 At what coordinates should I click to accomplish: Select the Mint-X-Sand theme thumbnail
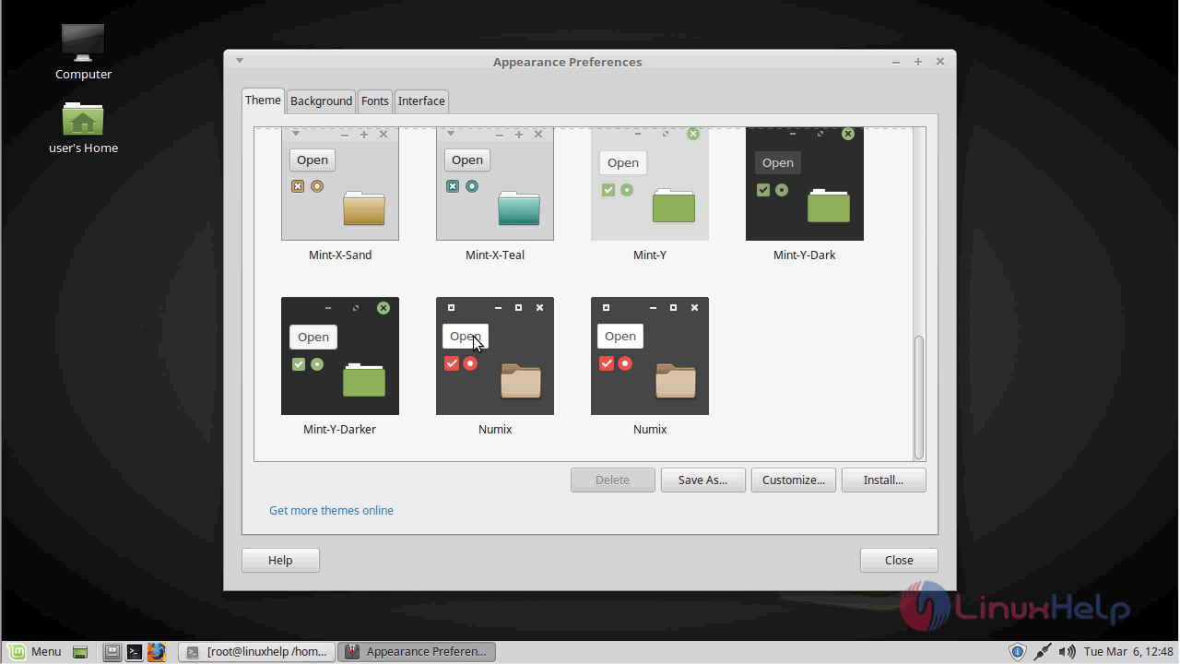340,184
